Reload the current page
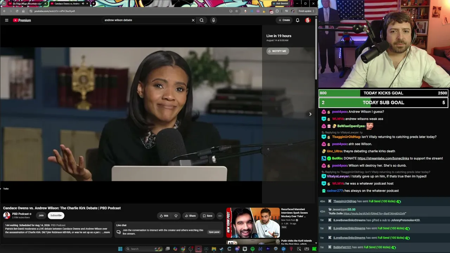450x253 pixels. (x=17, y=11)
